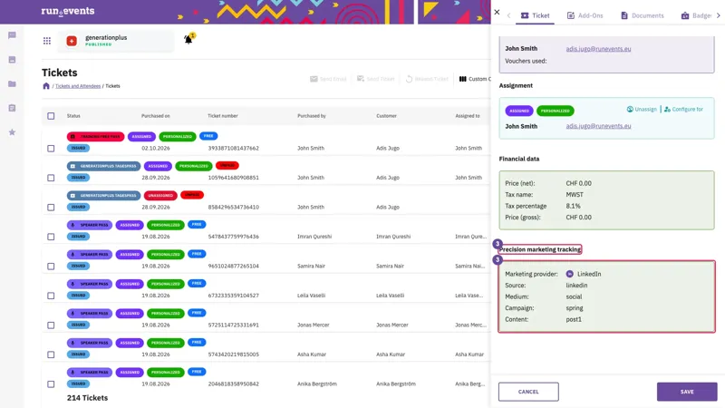The image size is (725, 408).
Task: Open adis.jugo email link under Assignment
Action: click(598, 126)
